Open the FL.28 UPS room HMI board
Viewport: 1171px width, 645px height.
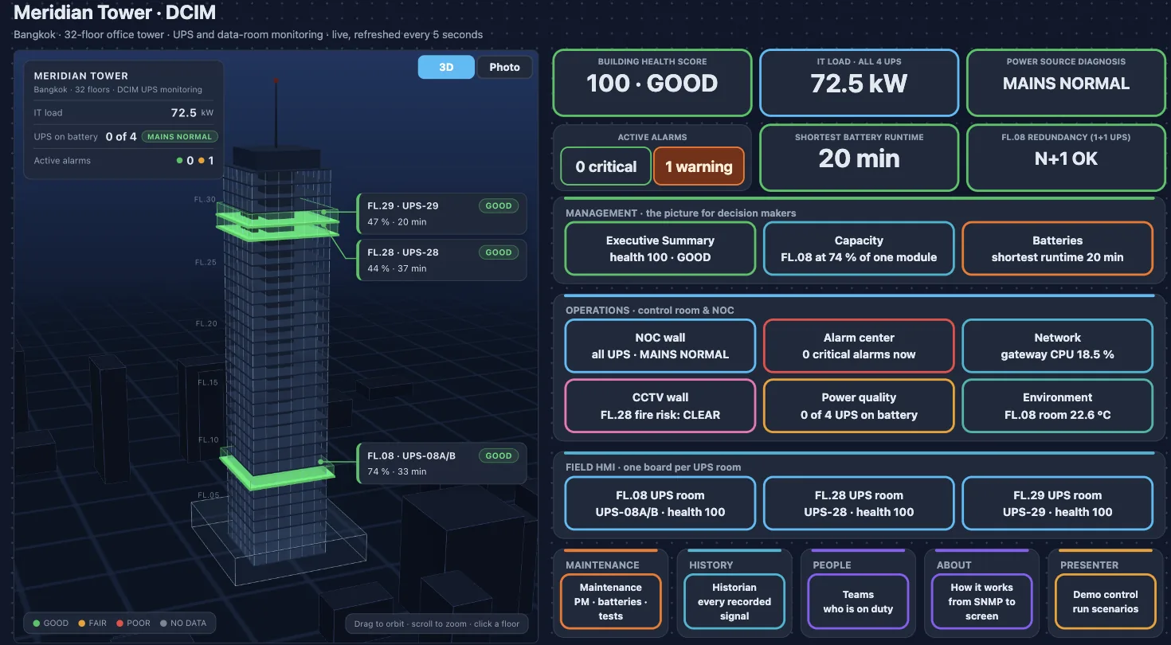click(x=859, y=503)
